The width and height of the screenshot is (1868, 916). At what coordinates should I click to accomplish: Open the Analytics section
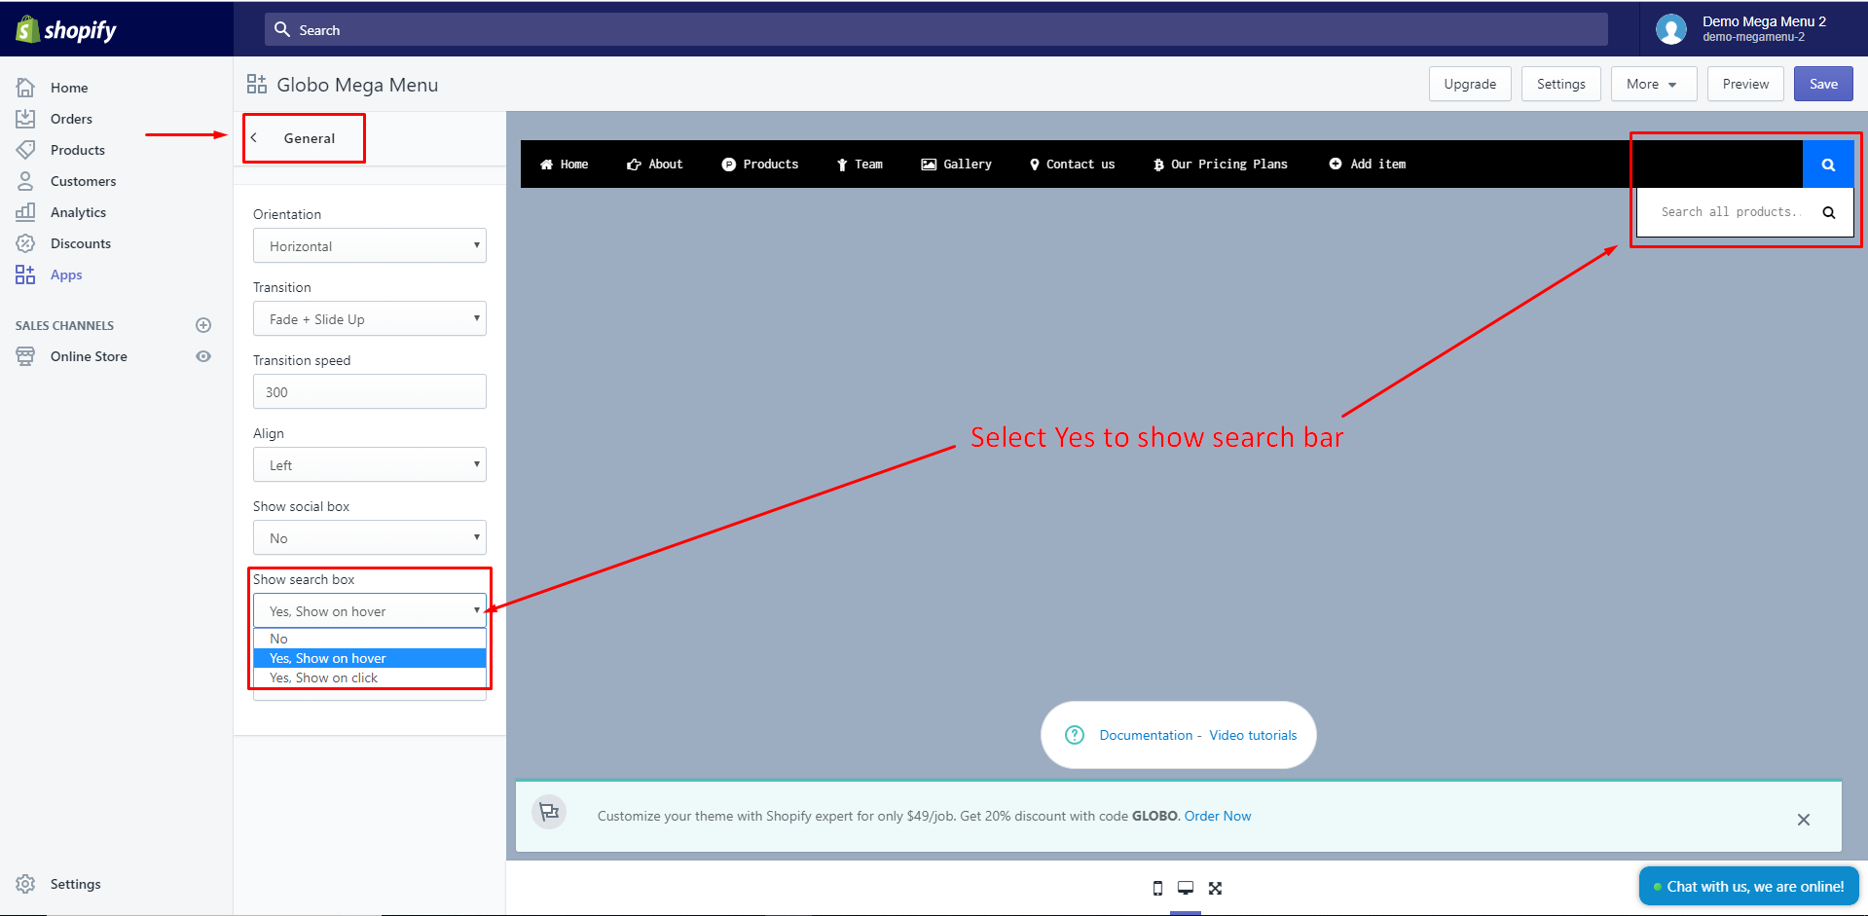coord(79,212)
